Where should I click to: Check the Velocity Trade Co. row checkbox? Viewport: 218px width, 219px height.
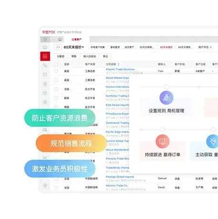[x=56, y=188]
